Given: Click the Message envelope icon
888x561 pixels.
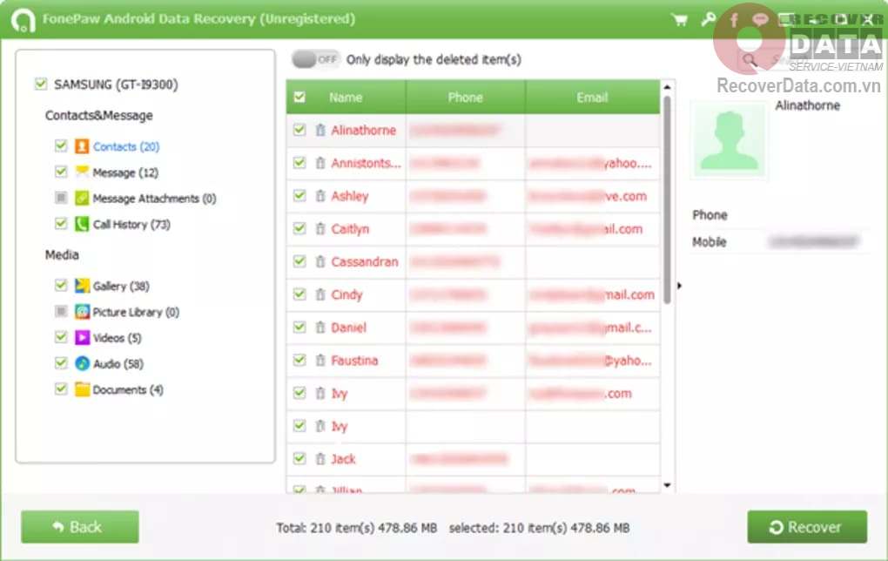Looking at the screenshot, I should (x=82, y=172).
